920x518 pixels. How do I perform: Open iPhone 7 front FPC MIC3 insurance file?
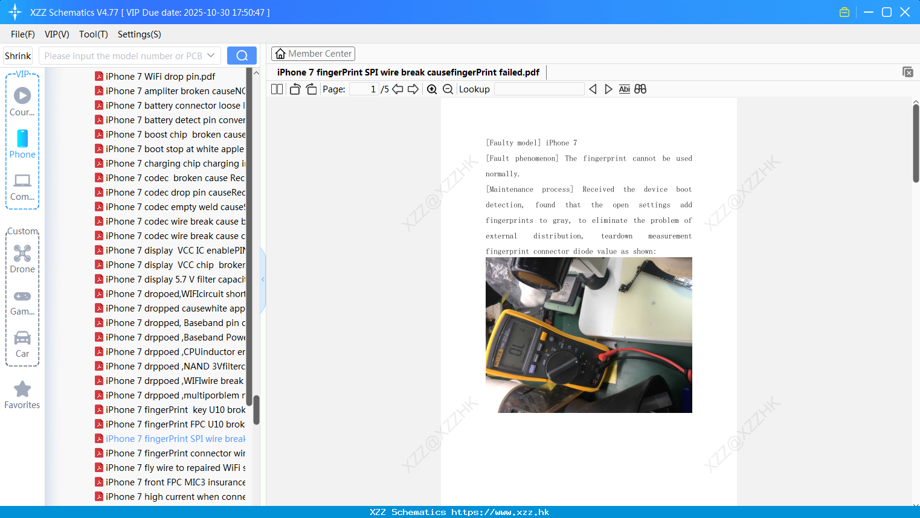tap(176, 482)
